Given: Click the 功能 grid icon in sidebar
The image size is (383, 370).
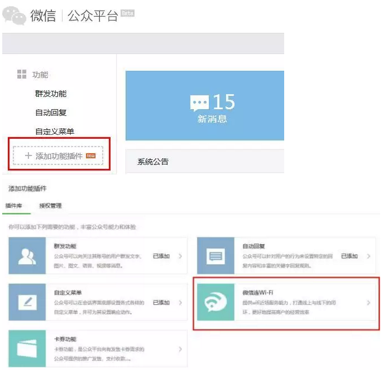Looking at the screenshot, I should pyautogui.click(x=22, y=74).
